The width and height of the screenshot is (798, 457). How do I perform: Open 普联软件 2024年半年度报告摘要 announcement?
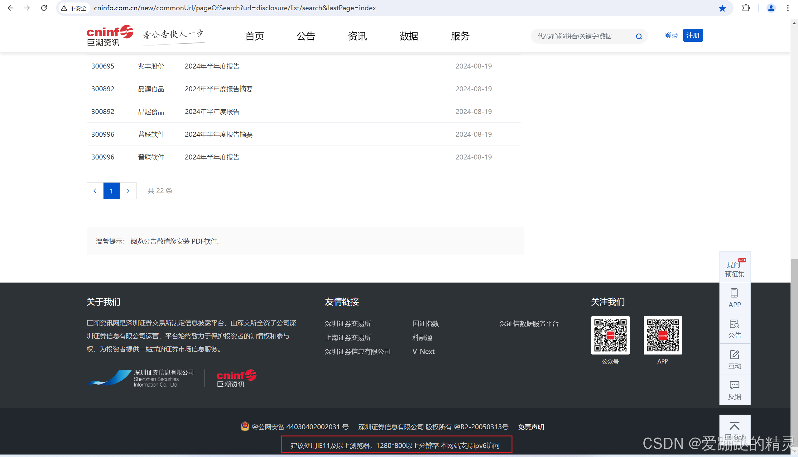pos(219,134)
